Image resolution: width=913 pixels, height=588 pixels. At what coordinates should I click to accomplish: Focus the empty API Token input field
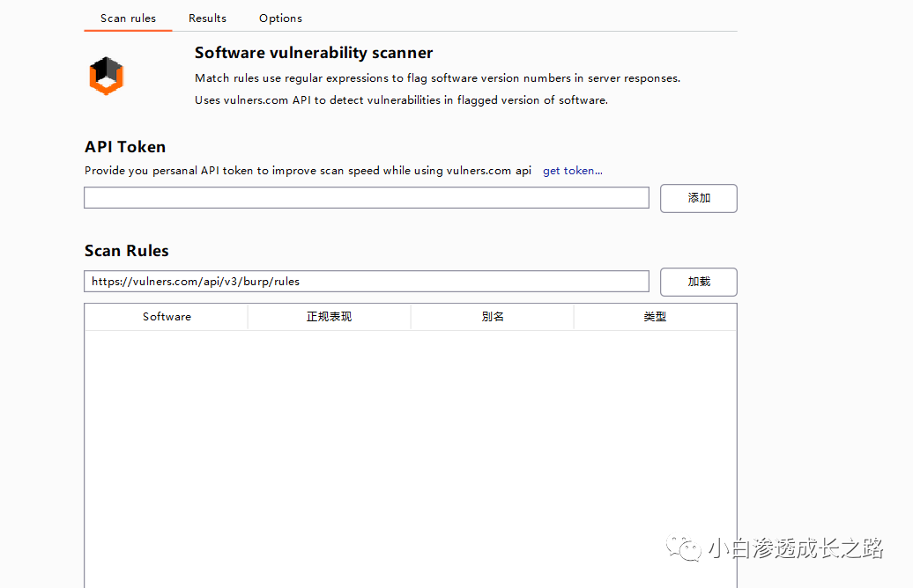point(367,197)
